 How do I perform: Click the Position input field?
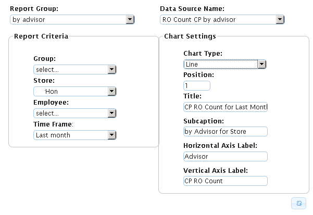[196, 85]
